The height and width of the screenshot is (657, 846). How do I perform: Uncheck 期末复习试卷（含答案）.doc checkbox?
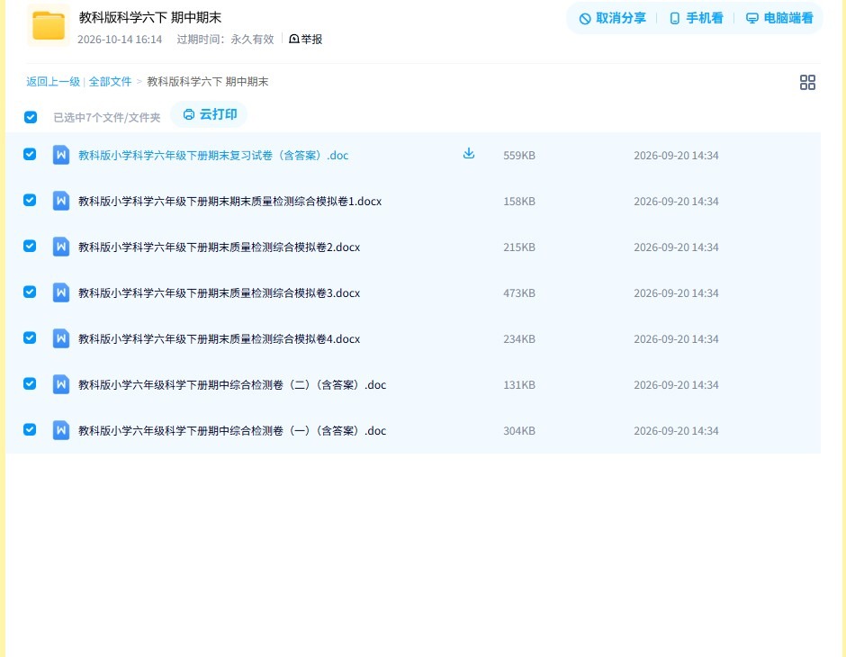click(30, 154)
